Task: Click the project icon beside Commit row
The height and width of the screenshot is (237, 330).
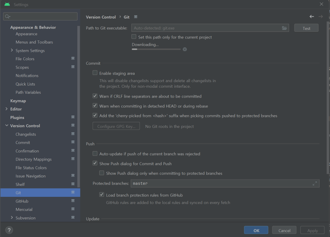Action: (73, 142)
